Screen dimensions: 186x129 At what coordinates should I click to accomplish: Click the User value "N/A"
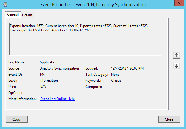(43, 87)
